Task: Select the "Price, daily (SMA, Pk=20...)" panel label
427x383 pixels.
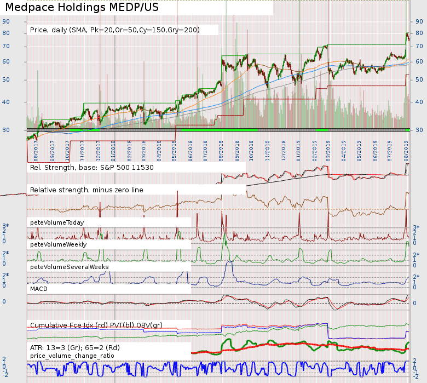Action: (x=114, y=30)
